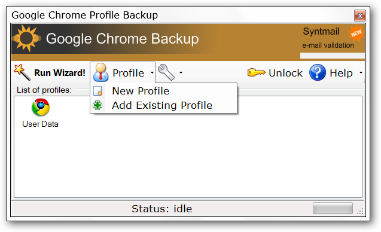Click the sun logo in banner
Screen dimensions: 381x232
26,38
